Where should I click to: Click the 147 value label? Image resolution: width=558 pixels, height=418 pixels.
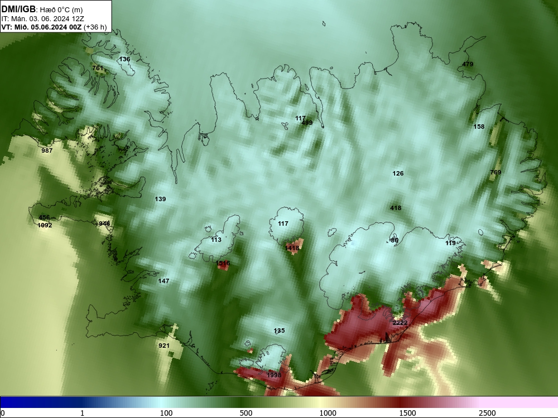point(163,281)
